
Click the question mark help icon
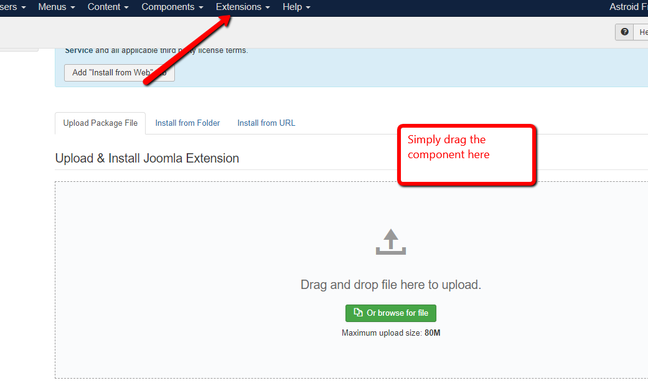624,32
